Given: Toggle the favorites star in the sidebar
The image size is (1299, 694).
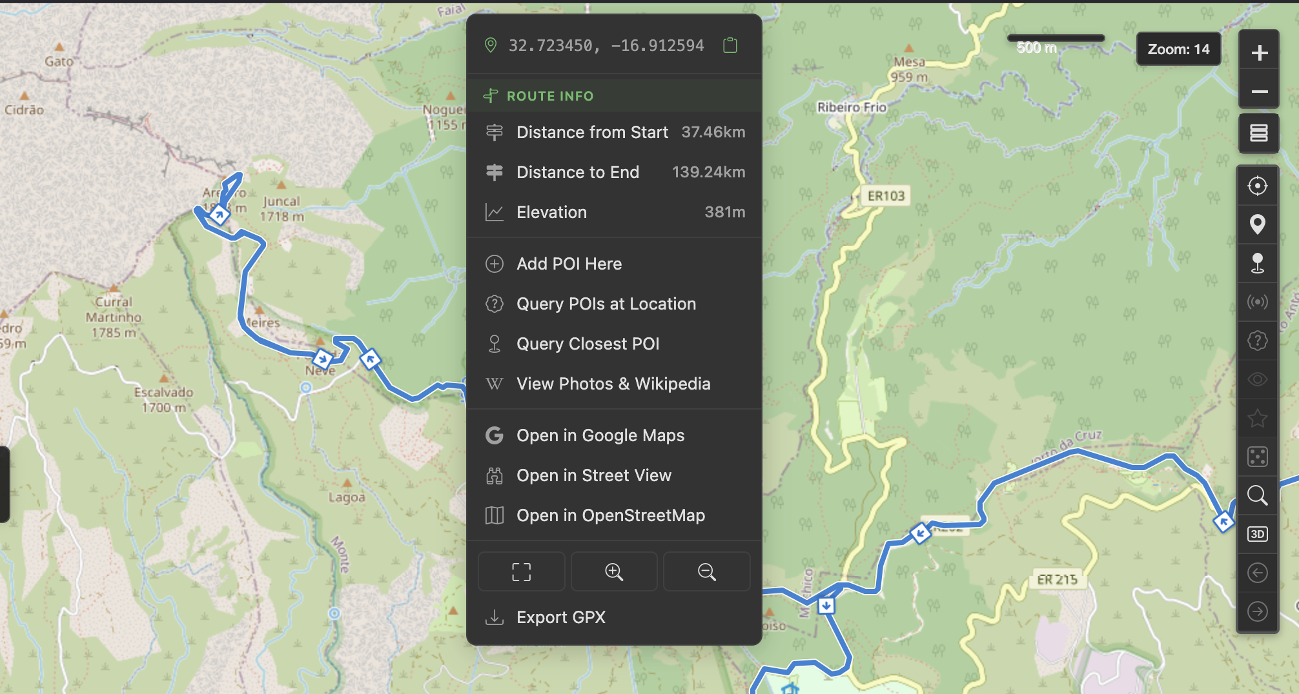Looking at the screenshot, I should click(1258, 418).
